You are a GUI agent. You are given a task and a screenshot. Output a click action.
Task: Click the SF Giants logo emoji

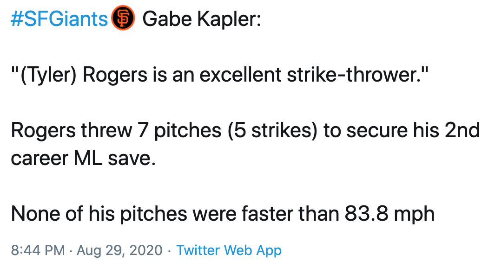pyautogui.click(x=123, y=19)
